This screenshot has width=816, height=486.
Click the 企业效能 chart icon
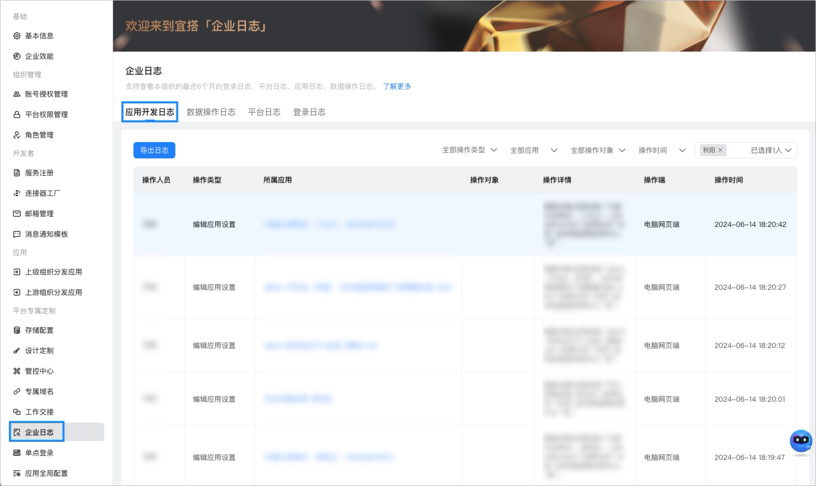(x=17, y=56)
